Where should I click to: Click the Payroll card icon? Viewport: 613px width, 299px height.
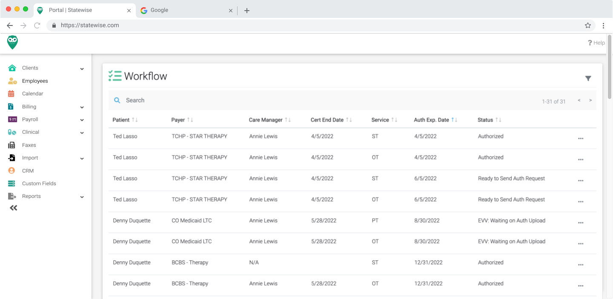pos(12,119)
